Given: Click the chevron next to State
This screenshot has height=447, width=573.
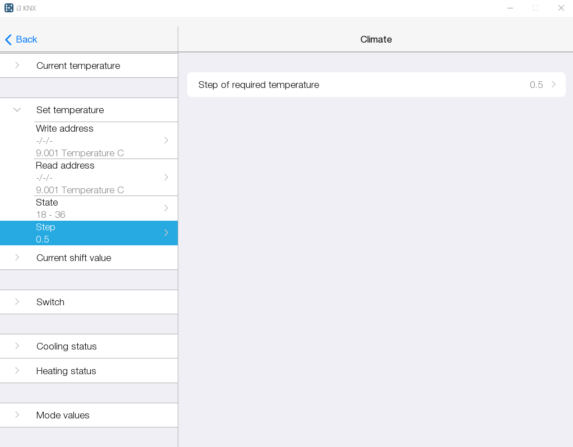Looking at the screenshot, I should [x=166, y=208].
